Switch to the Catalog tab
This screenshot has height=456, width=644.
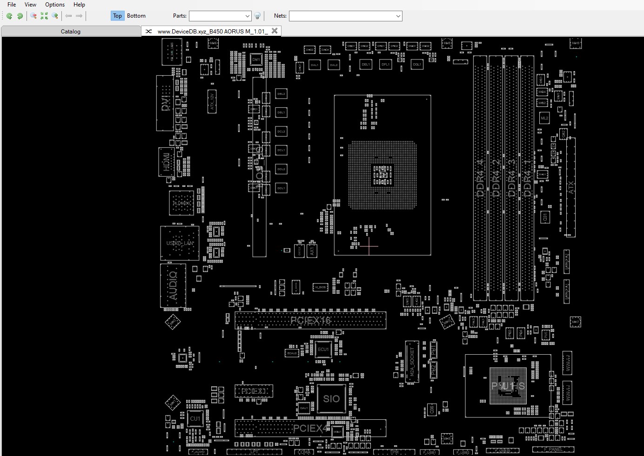(x=71, y=32)
